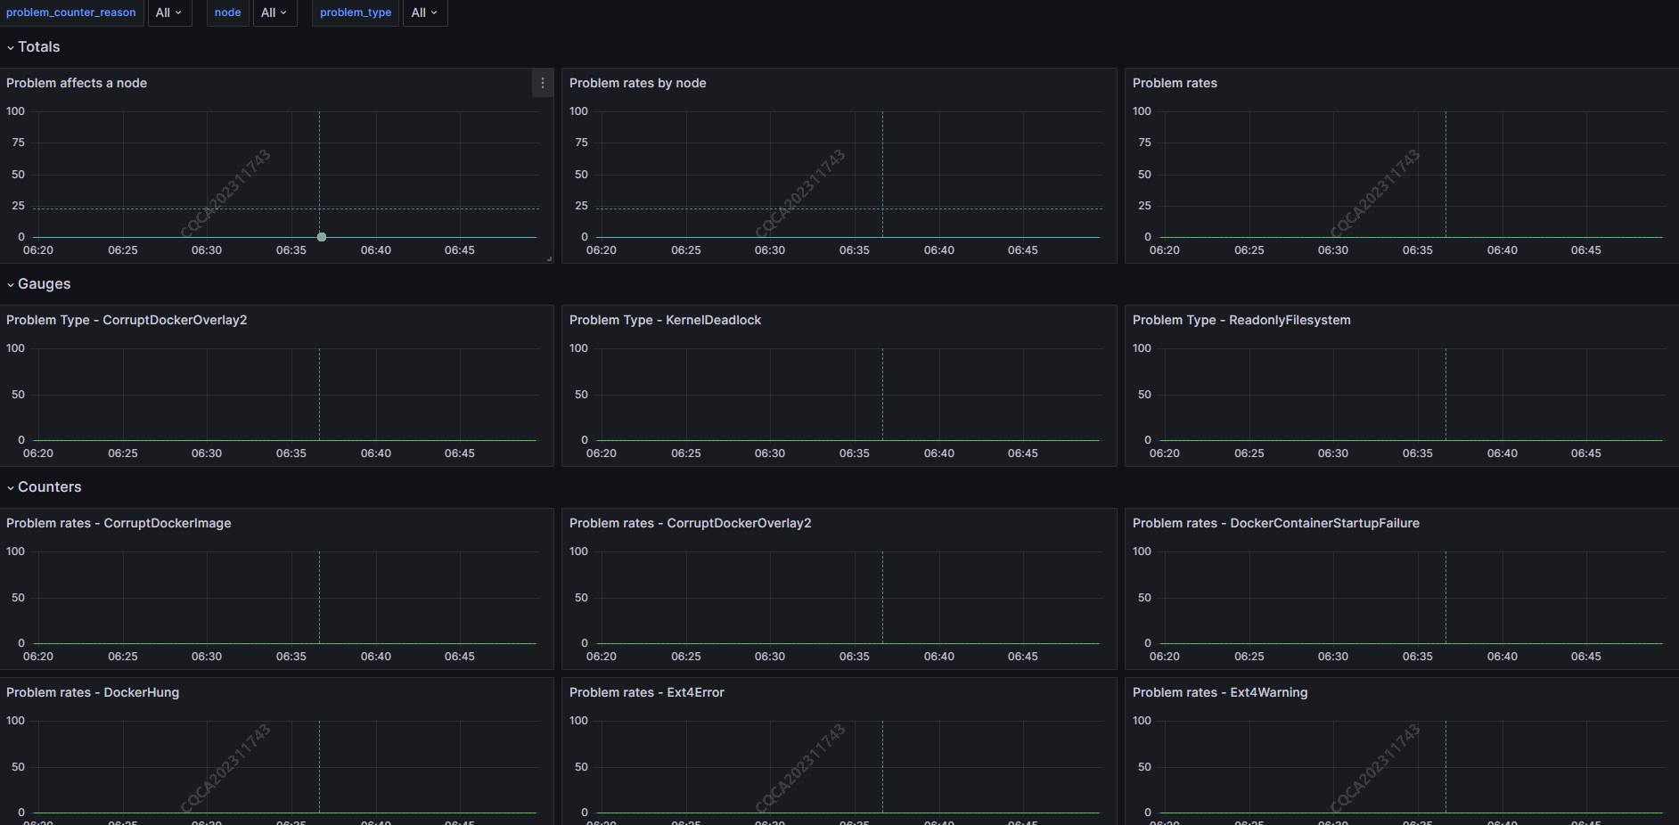The width and height of the screenshot is (1679, 825).
Task: Open the node variable All dropdown
Action: 274,12
